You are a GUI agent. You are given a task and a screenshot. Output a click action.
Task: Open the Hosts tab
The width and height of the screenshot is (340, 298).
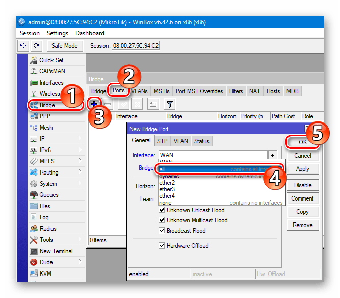(x=273, y=91)
